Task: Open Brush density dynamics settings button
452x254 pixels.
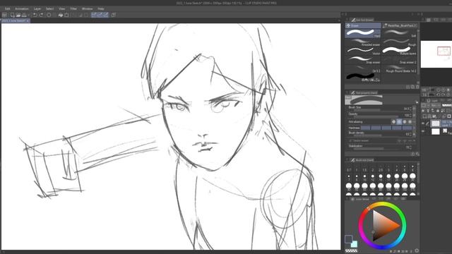Action: (x=415, y=134)
